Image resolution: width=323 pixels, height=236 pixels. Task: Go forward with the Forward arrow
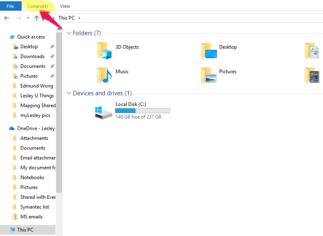tap(18, 18)
